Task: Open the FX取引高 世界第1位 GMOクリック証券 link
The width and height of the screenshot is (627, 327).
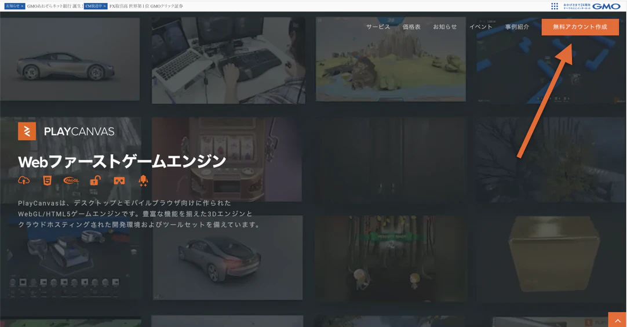Action: tap(147, 6)
